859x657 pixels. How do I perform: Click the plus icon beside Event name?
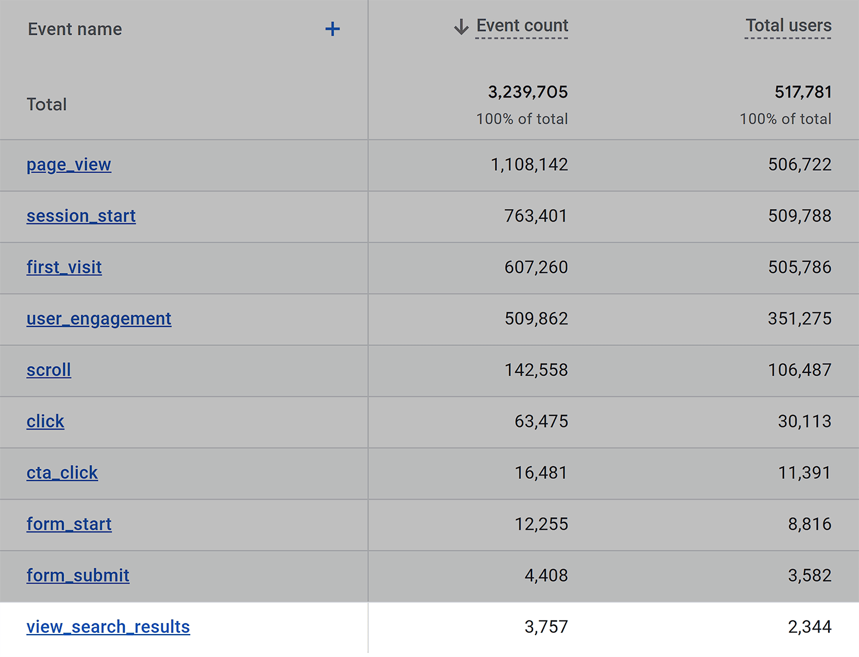(x=333, y=29)
